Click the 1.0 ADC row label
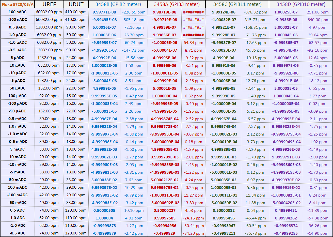 (x=18, y=218)
